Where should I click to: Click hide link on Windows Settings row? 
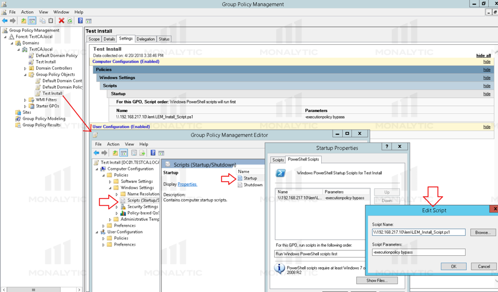tap(487, 78)
